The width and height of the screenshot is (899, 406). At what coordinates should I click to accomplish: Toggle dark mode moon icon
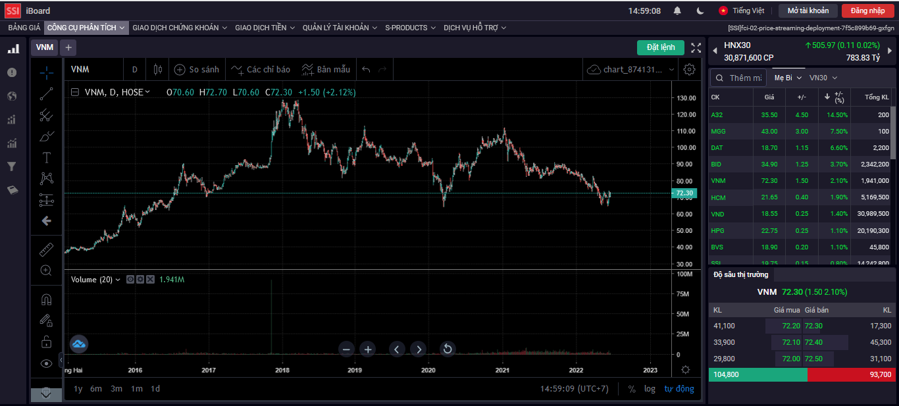[701, 11]
